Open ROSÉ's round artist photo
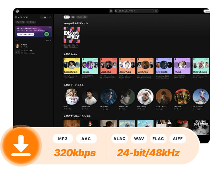 pos(72,97)
